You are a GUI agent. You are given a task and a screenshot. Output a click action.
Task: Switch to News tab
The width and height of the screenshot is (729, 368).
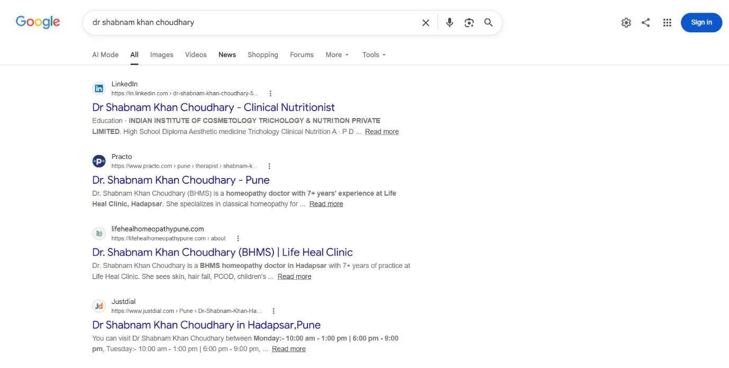coord(227,55)
